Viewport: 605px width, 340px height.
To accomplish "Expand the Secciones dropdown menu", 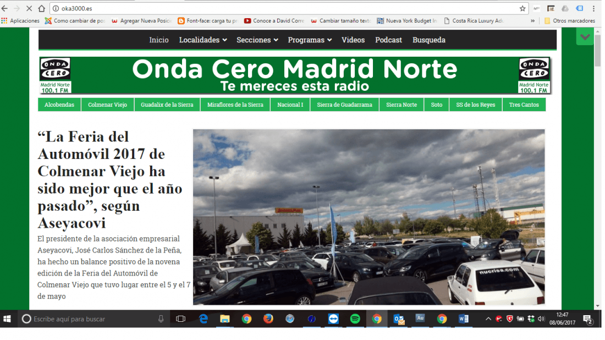I will (257, 40).
